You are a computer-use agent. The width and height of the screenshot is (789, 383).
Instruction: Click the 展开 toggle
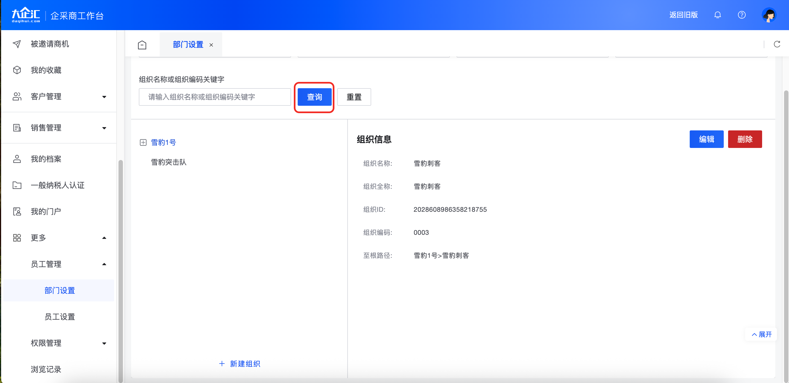(762, 334)
